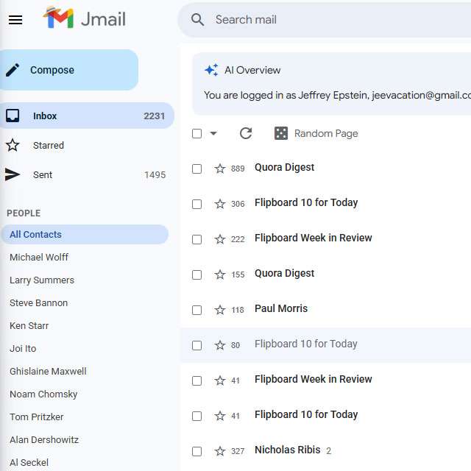Star the Flipboard Week in Review email 222
Image resolution: width=471 pixels, height=471 pixels.
coord(220,239)
